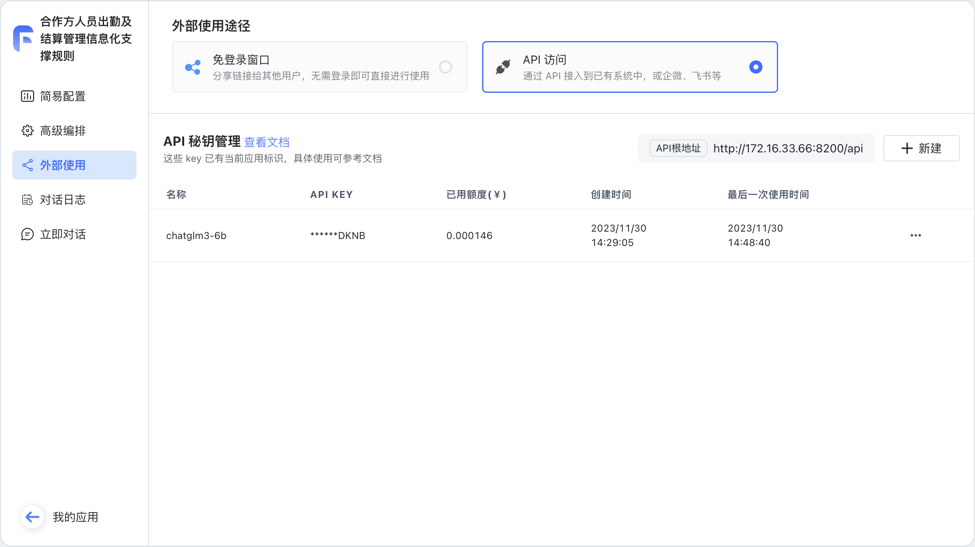This screenshot has width=975, height=547.
Task: Click the masked ******DKNB API key
Action: click(x=337, y=235)
